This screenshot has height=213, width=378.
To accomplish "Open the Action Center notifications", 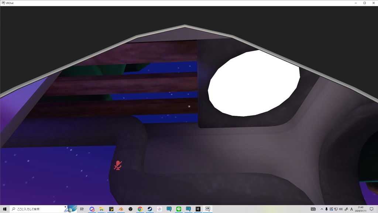I will pos(371,209).
